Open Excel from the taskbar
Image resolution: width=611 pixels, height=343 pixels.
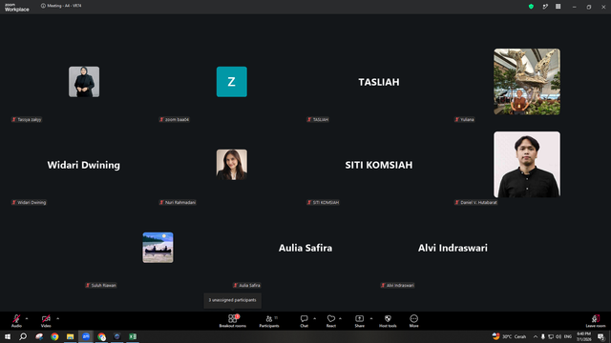[x=133, y=336]
